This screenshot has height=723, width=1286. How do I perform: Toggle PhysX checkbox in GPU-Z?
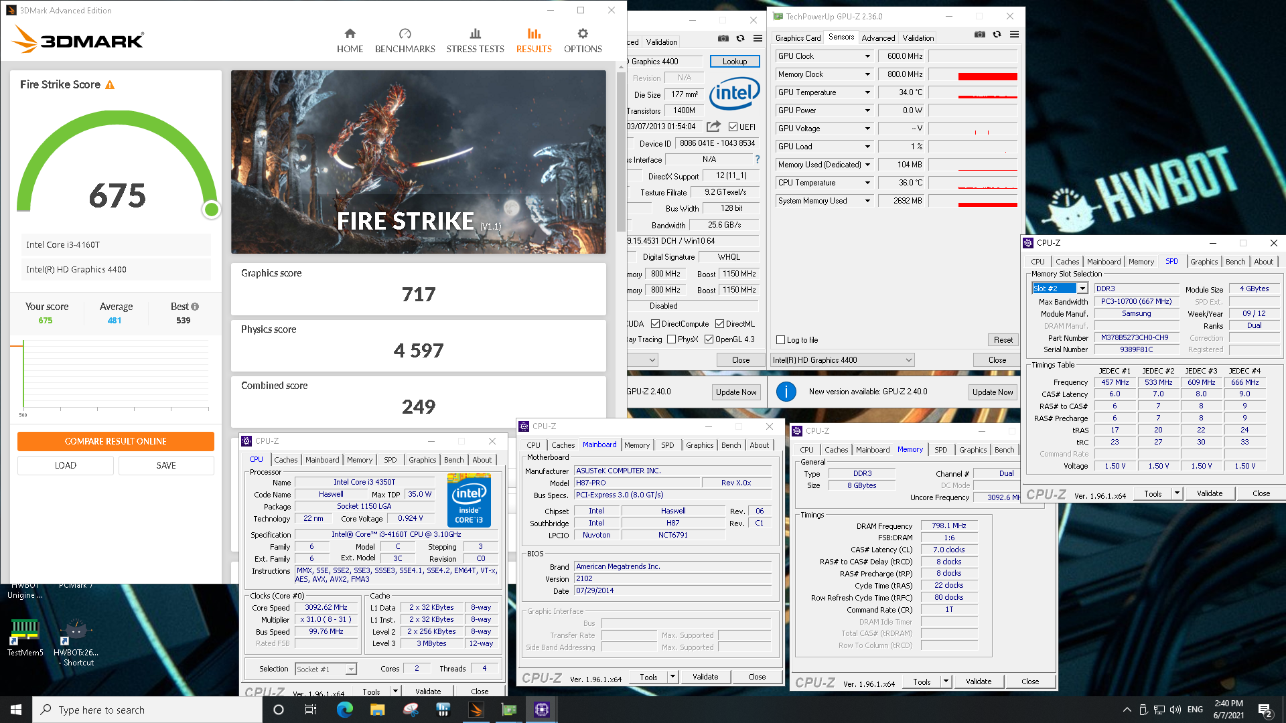click(x=671, y=339)
